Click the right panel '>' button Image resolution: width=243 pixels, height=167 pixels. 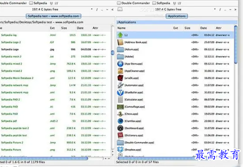236,10
